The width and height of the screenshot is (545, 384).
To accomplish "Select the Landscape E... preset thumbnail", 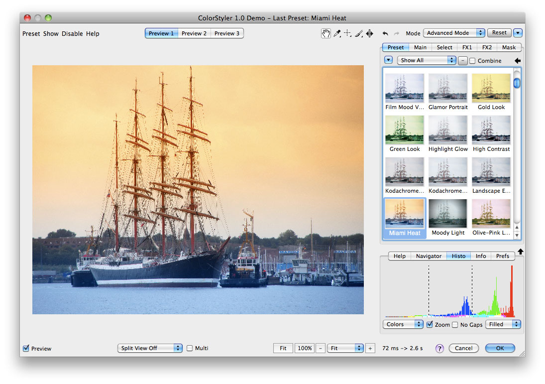I will click(491, 172).
